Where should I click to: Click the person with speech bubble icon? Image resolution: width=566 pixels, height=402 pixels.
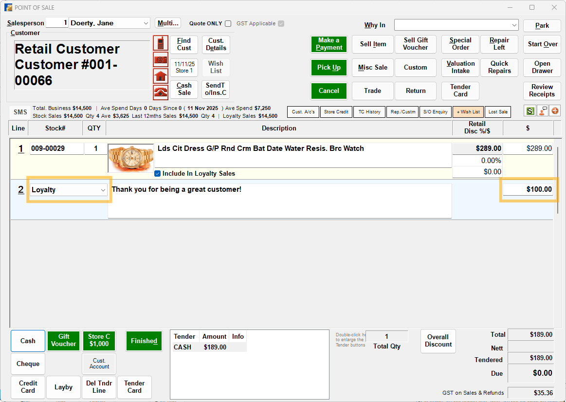point(542,111)
